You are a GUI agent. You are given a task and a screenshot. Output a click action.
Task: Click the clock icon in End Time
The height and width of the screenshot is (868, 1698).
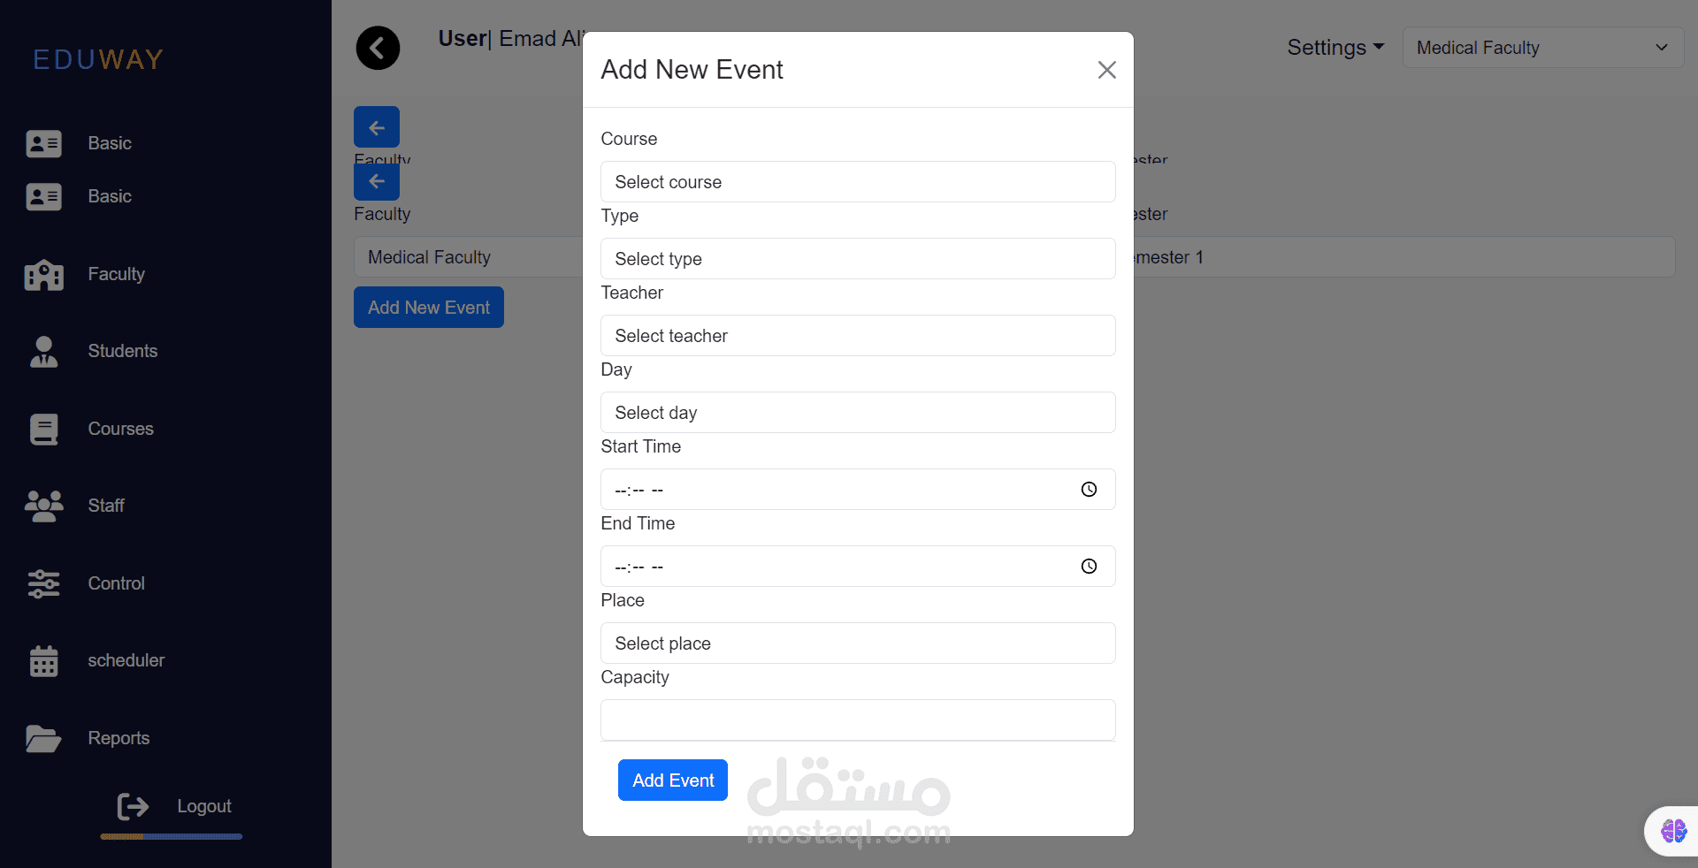pos(1089,567)
